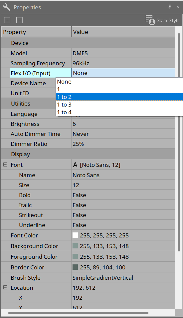Click the horizontal scrollbar thumb
183x318 pixels.
coord(78,313)
